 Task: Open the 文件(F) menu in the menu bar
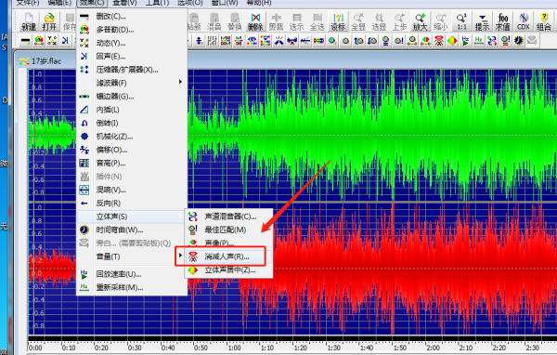tap(28, 3)
